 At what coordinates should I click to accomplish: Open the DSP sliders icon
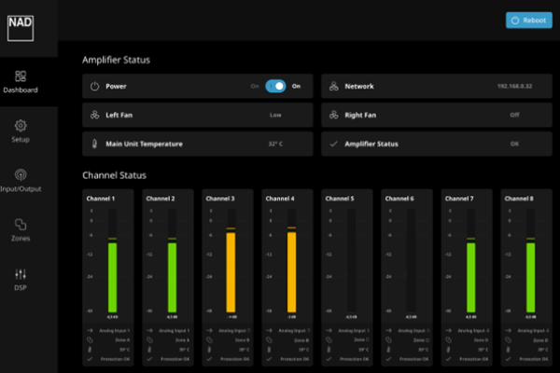(21, 279)
